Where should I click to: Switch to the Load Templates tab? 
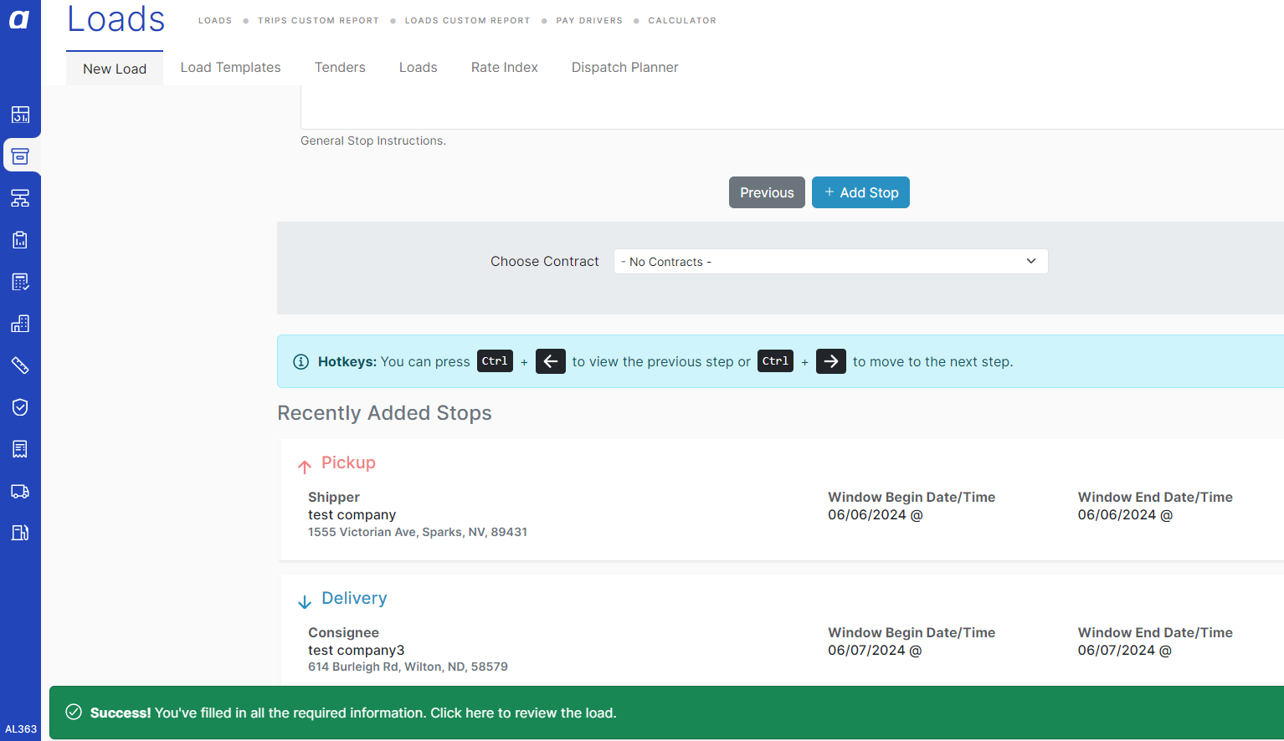coord(230,67)
